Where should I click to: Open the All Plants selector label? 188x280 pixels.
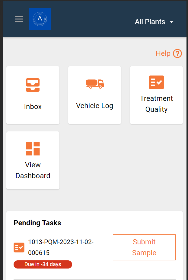150,22
